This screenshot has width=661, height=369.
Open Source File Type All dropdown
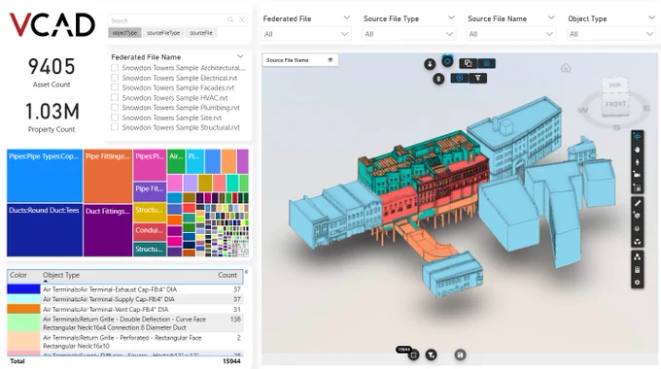[x=408, y=34]
